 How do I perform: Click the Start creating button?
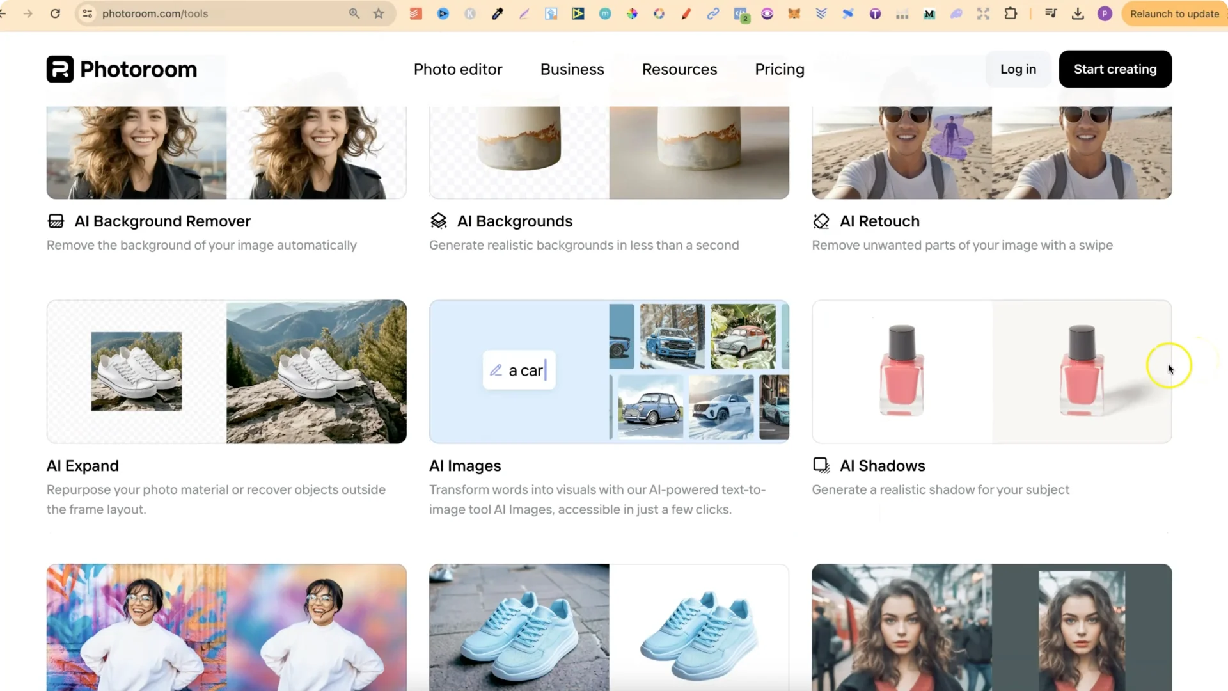point(1115,69)
